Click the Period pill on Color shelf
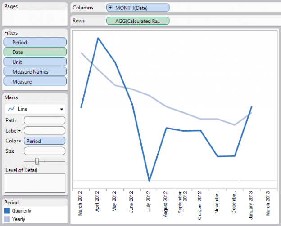The width and height of the screenshot is (281, 226). point(44,141)
